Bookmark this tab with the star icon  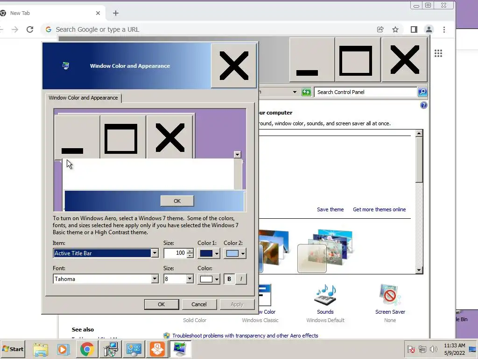point(395,29)
